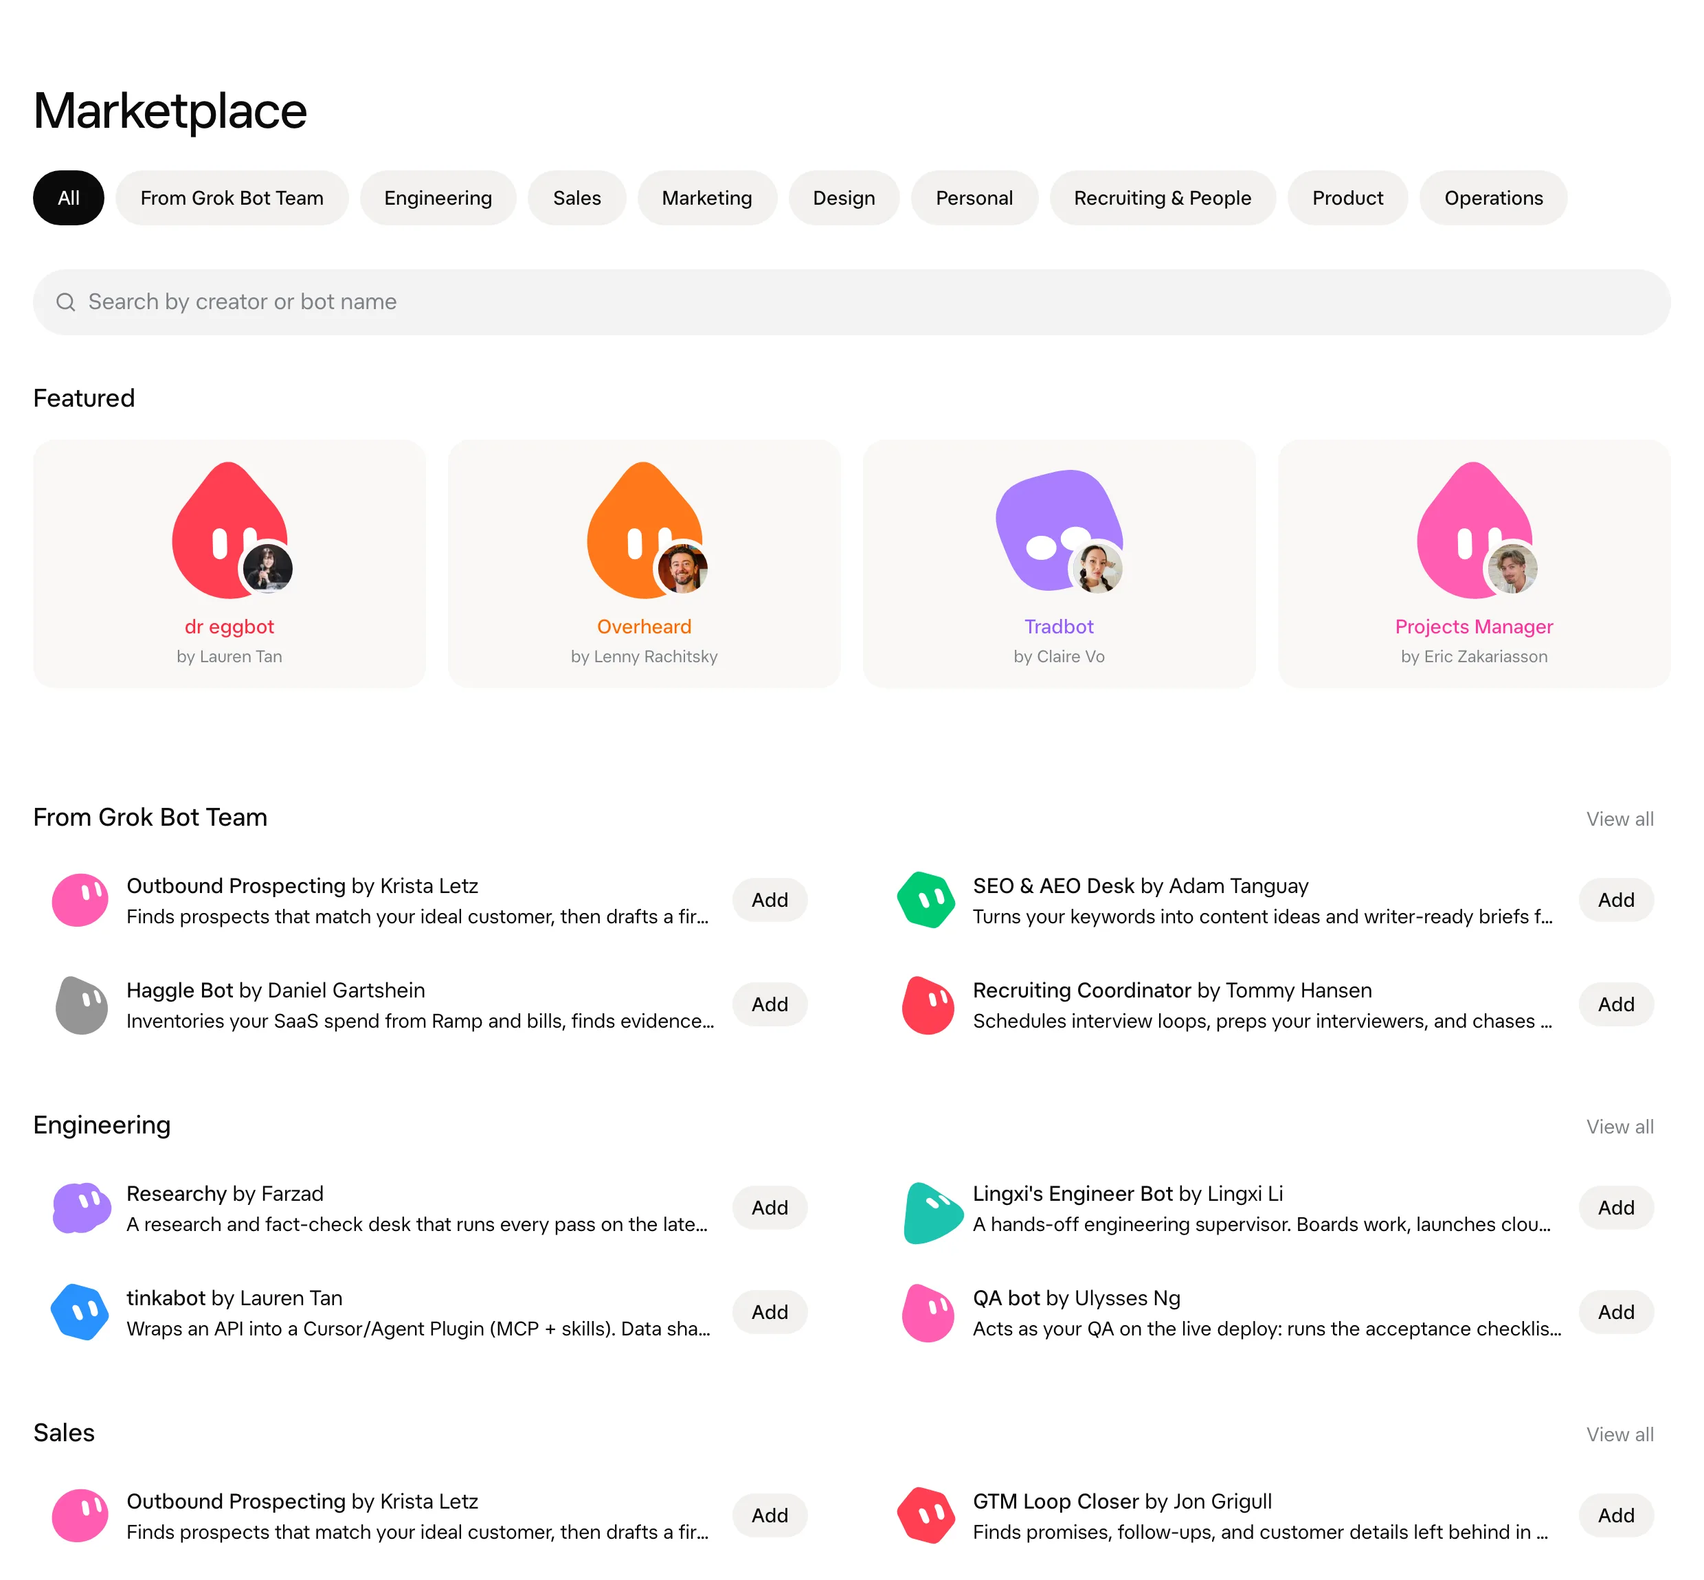
Task: Open the dr eggbot featured card
Action: pos(229,563)
